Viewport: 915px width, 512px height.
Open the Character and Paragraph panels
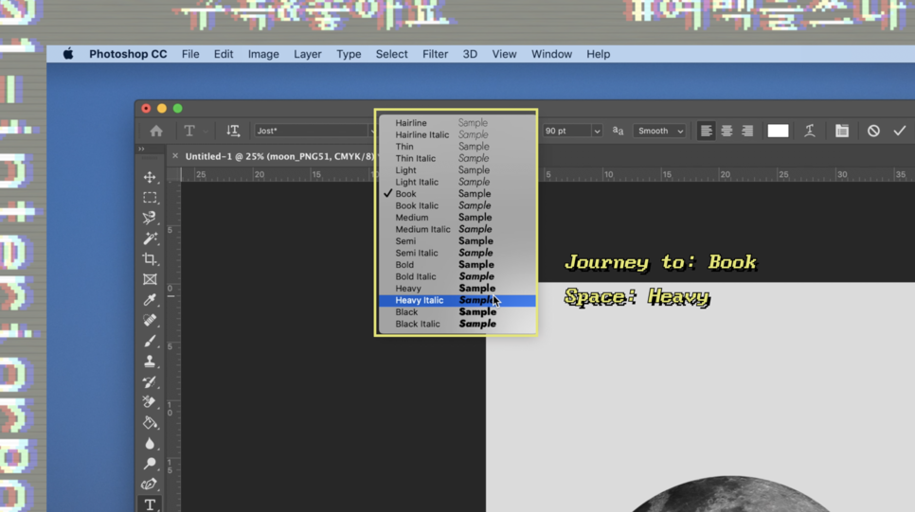[x=841, y=131]
